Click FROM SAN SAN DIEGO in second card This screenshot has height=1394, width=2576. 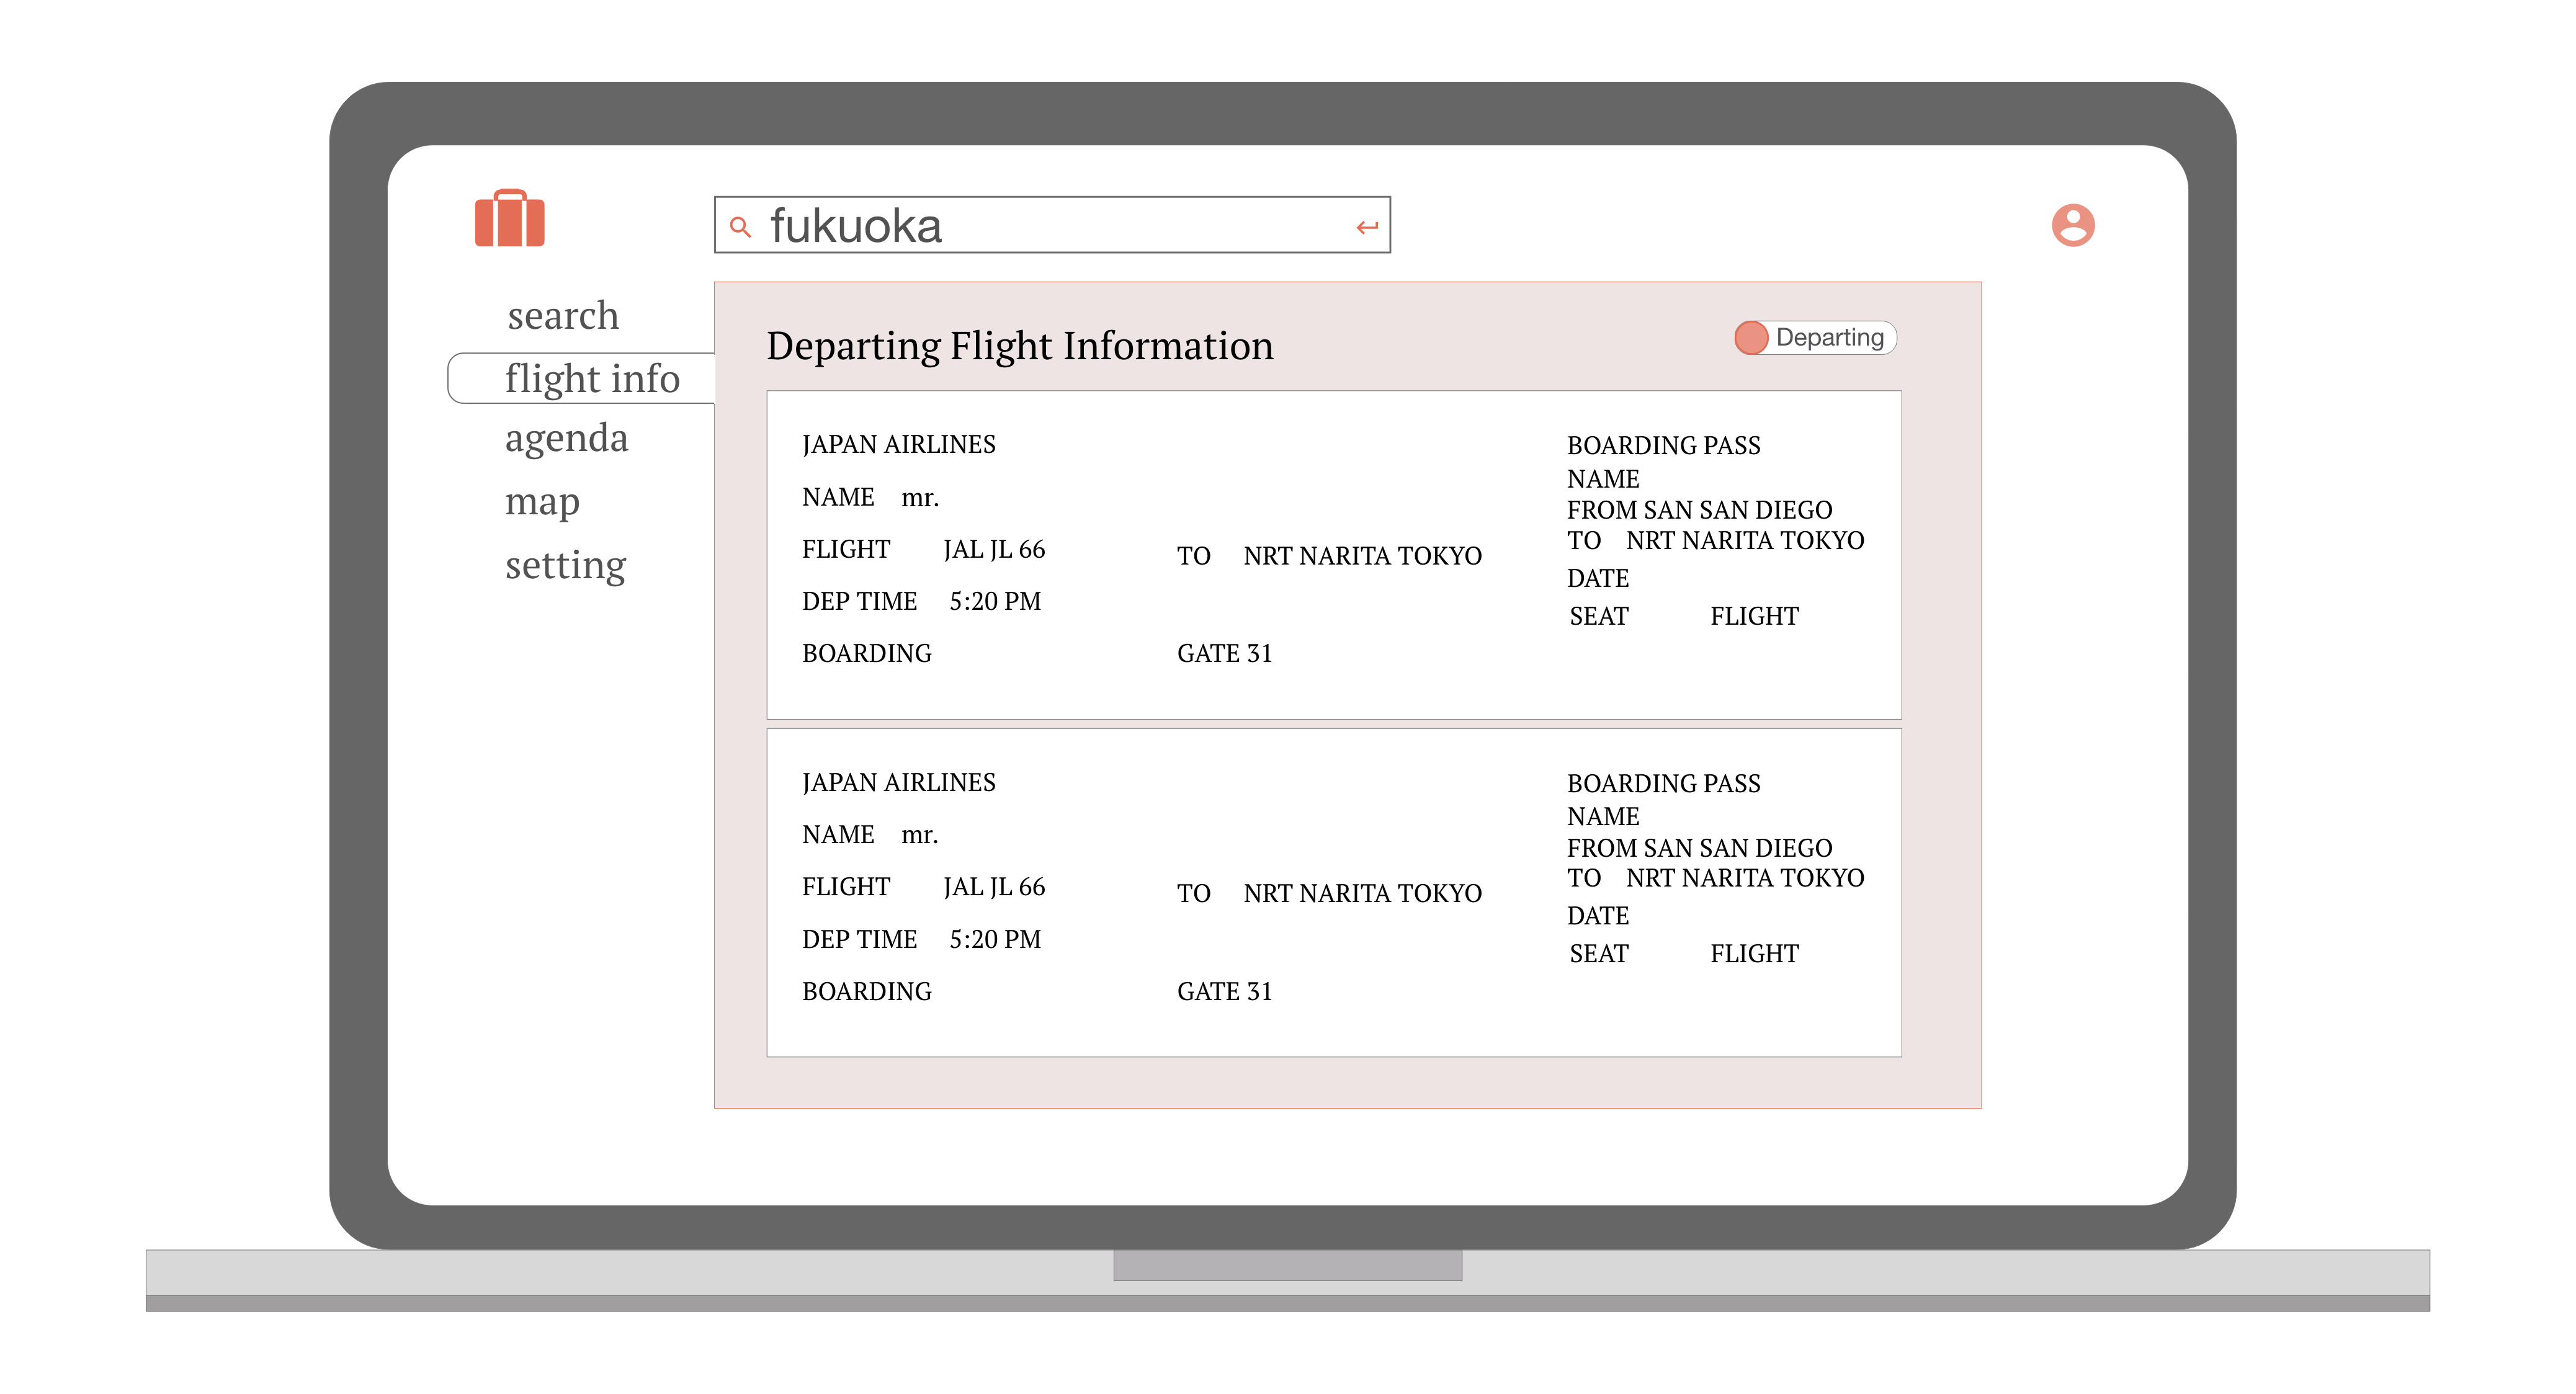click(1700, 848)
